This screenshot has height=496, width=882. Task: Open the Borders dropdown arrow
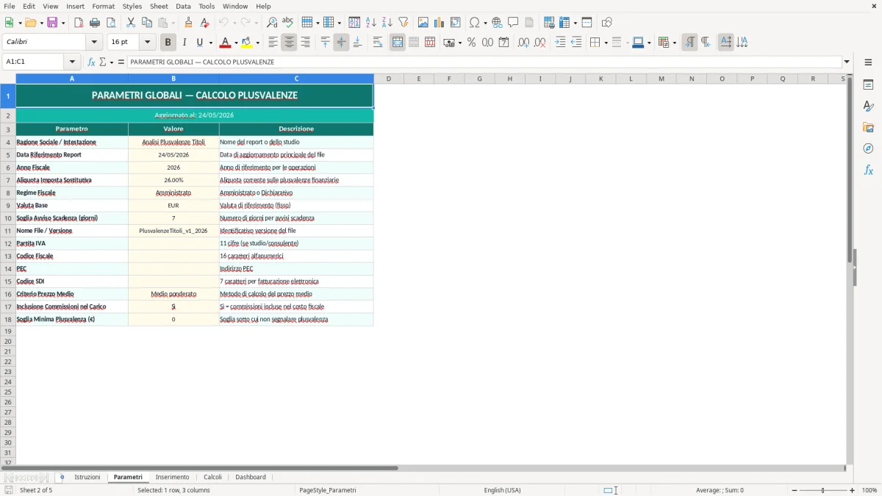click(x=606, y=43)
